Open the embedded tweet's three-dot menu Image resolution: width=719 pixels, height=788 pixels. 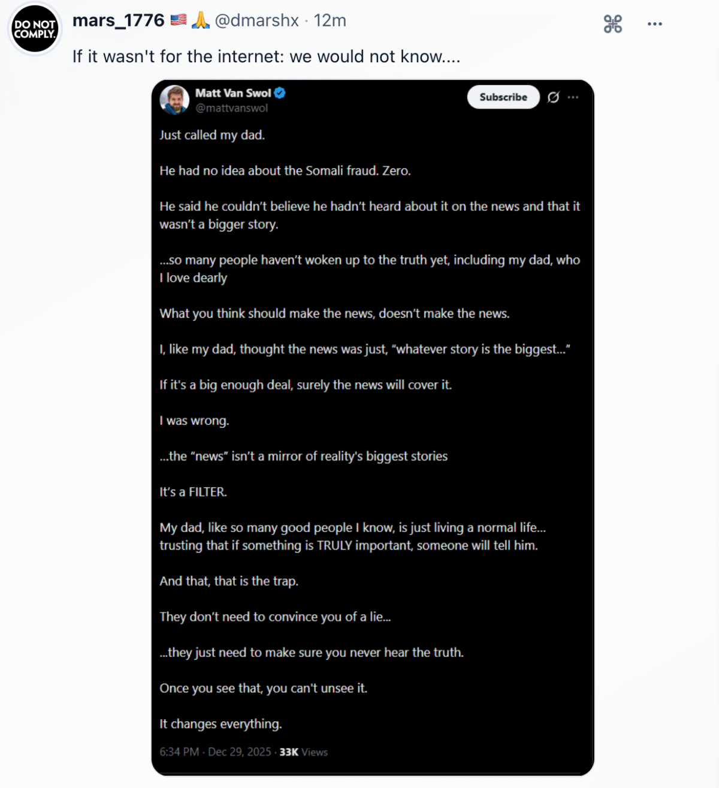pyautogui.click(x=573, y=97)
